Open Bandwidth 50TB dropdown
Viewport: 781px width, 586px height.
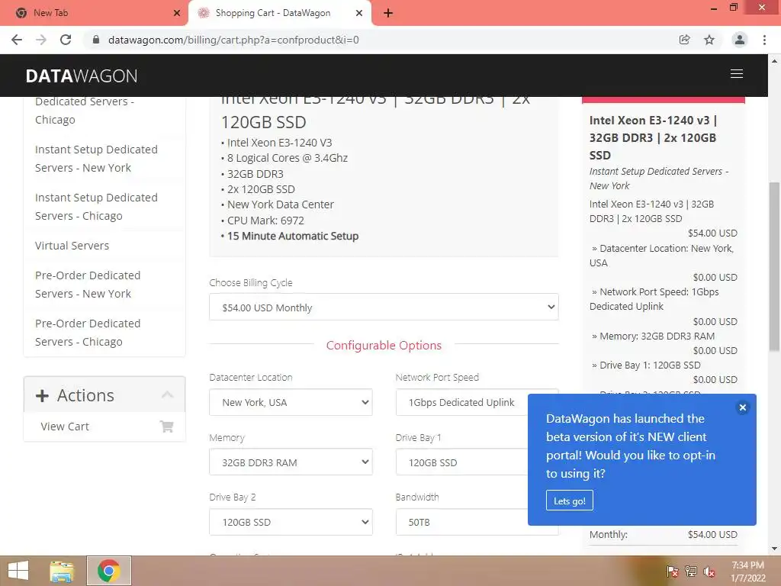pyautogui.click(x=477, y=522)
